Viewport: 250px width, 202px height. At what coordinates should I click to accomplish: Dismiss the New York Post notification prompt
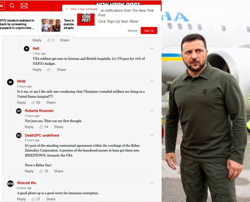(x=133, y=31)
